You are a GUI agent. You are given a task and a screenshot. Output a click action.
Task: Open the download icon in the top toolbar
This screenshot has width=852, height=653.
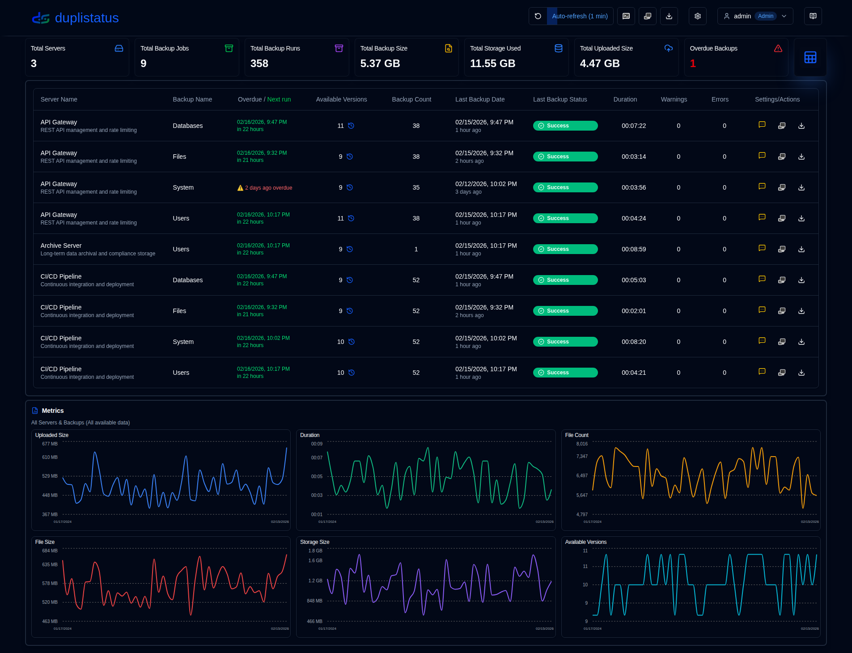pos(669,16)
